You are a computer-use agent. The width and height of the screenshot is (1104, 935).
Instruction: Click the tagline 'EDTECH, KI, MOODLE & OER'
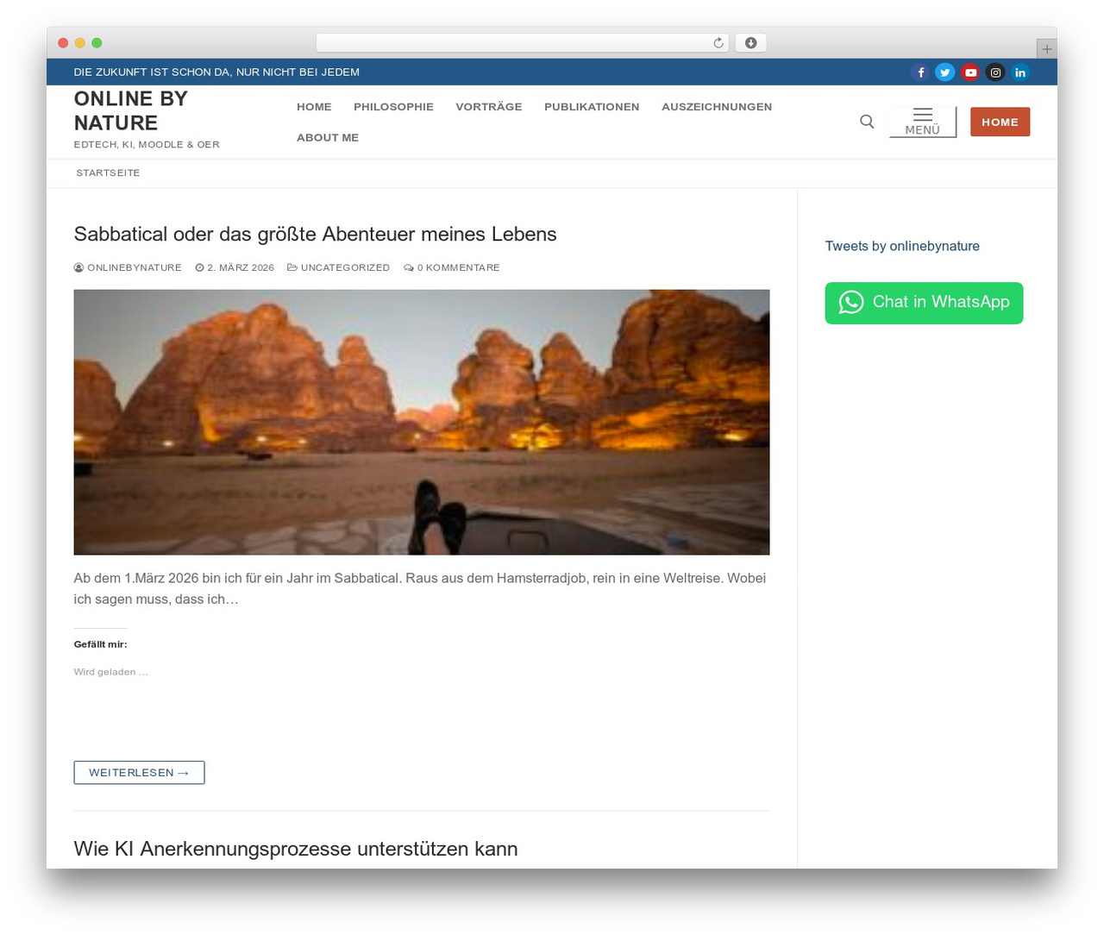pyautogui.click(x=147, y=145)
